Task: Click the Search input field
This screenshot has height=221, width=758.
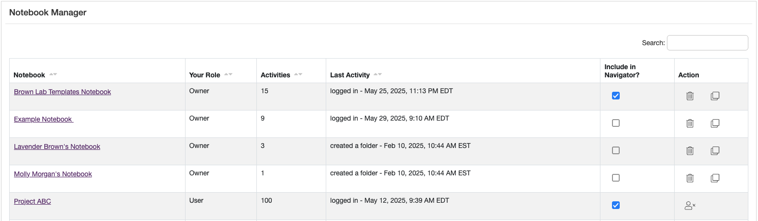Action: click(x=707, y=43)
